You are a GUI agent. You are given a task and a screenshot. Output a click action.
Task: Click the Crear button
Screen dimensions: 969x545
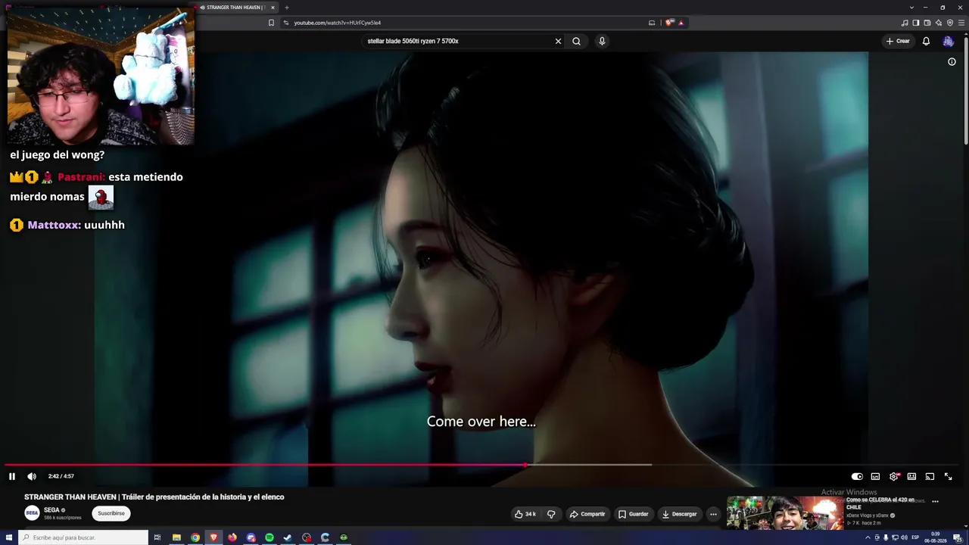point(898,41)
